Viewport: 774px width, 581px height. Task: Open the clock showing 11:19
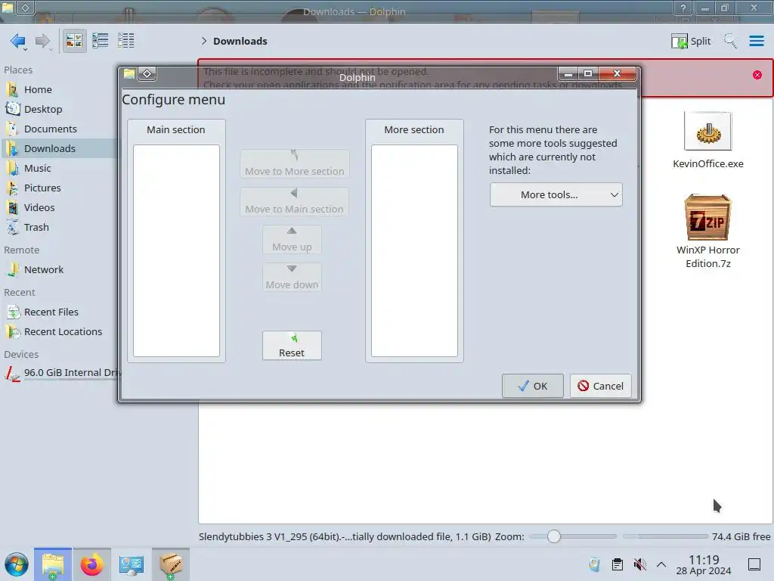click(704, 564)
